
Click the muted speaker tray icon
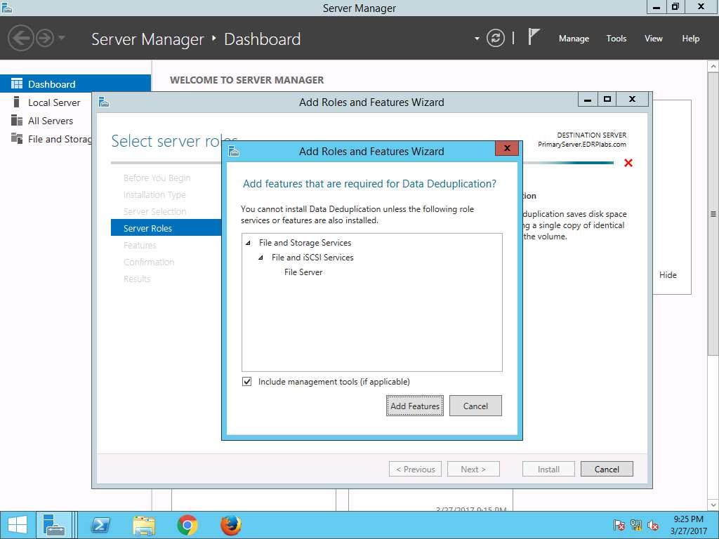coord(653,525)
